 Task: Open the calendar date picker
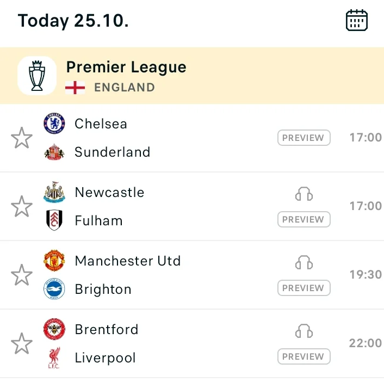(357, 21)
